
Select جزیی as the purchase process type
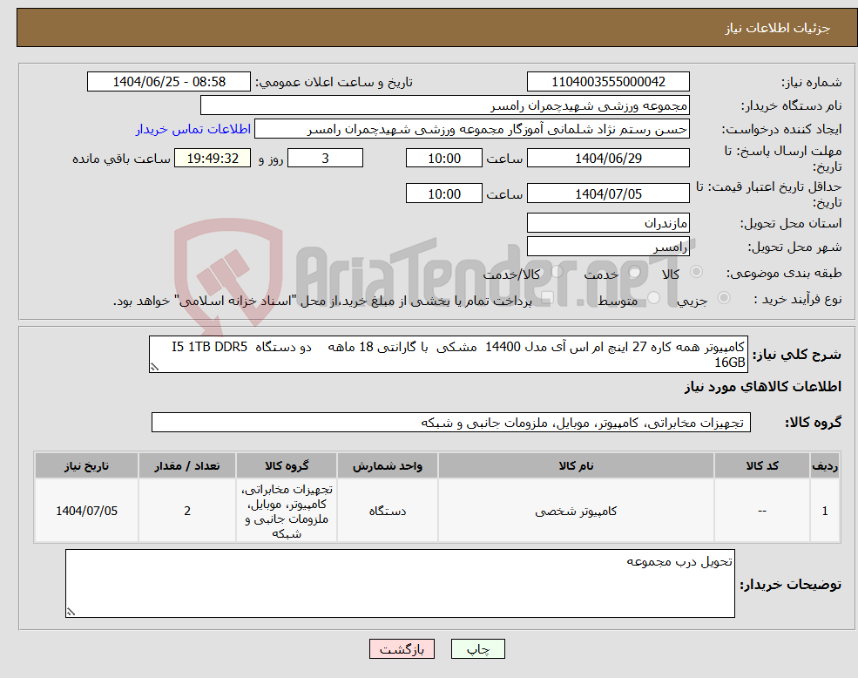[723, 297]
